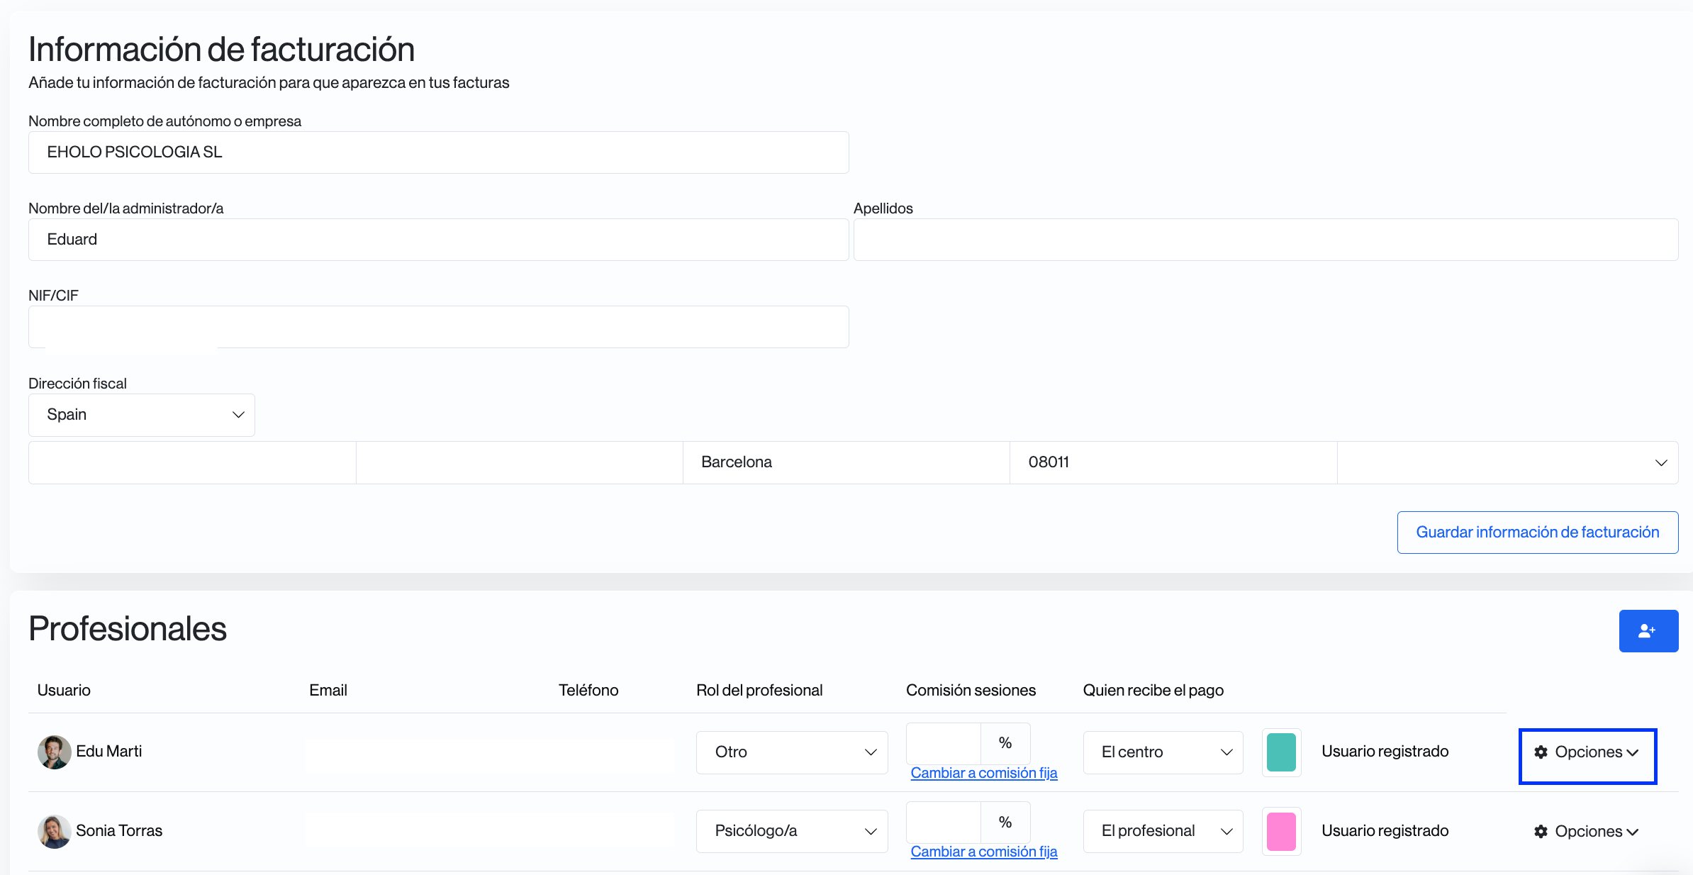Click Guardar información de facturación button
The height and width of the screenshot is (875, 1693).
[1537, 533]
